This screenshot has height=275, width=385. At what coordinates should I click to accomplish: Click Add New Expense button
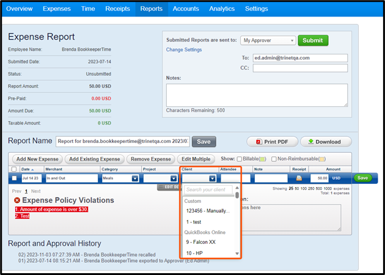[38, 159]
